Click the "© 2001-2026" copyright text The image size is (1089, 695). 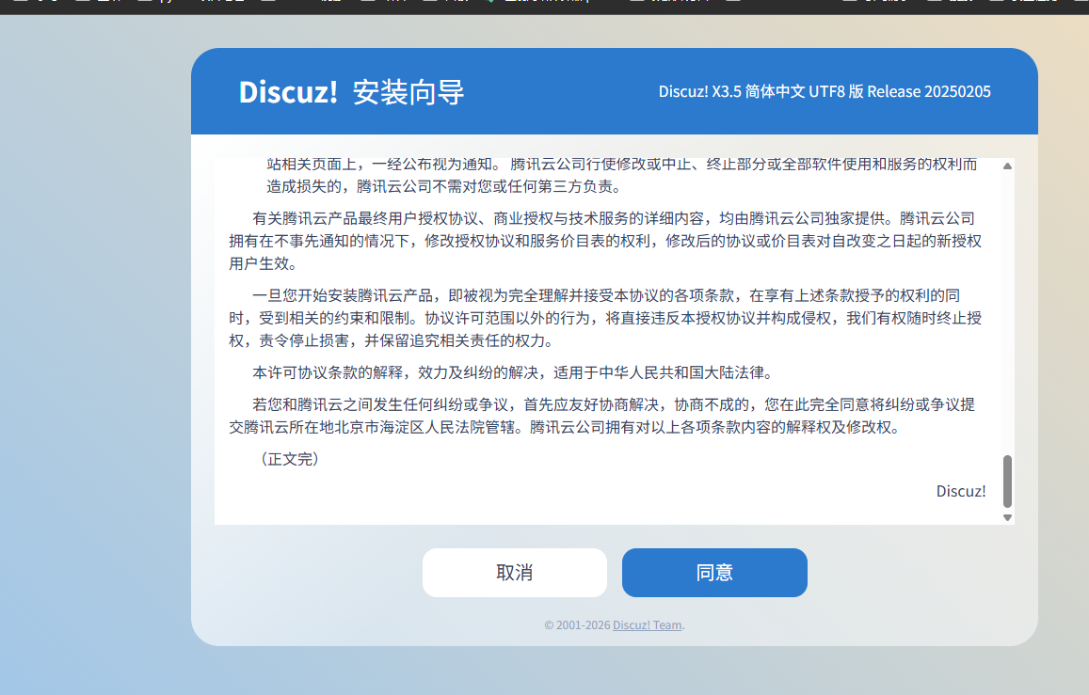(x=577, y=625)
